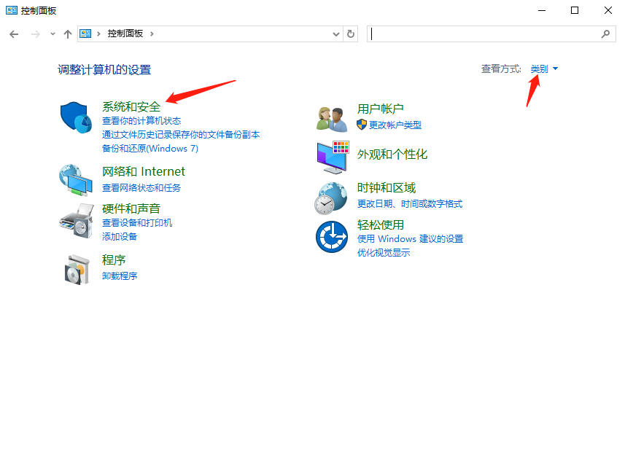Open 卸载程序 under 程序
Image resolution: width=625 pixels, height=449 pixels.
(119, 276)
